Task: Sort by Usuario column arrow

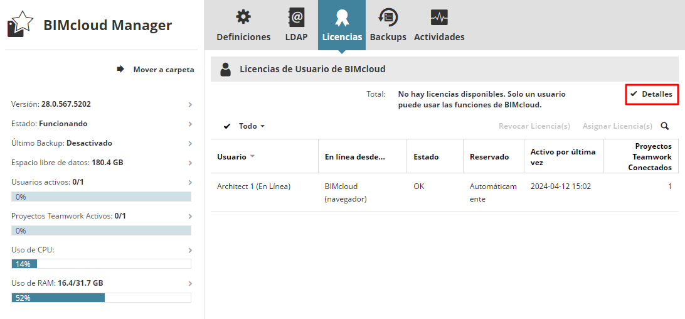Action: pos(252,156)
